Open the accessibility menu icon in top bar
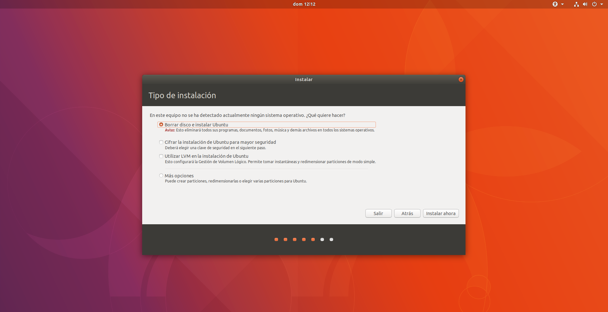Image resolution: width=608 pixels, height=312 pixels. [555, 4]
